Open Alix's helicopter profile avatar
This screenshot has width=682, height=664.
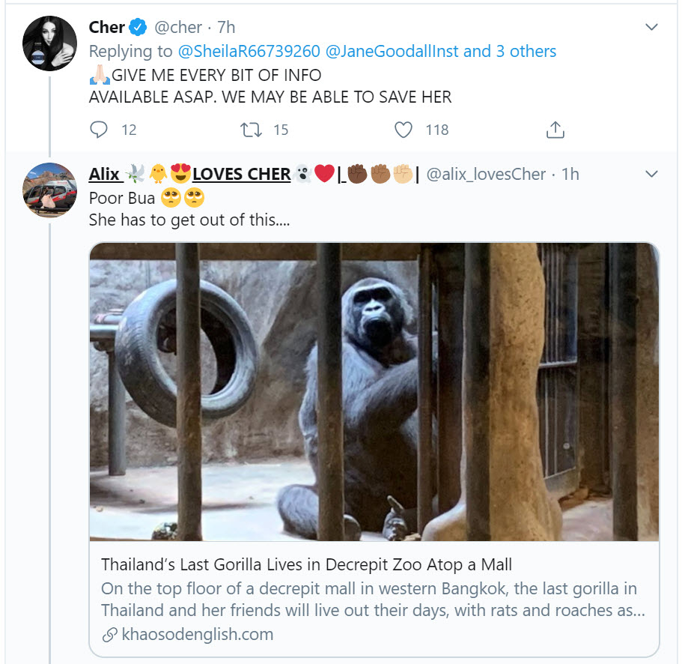pos(49,190)
